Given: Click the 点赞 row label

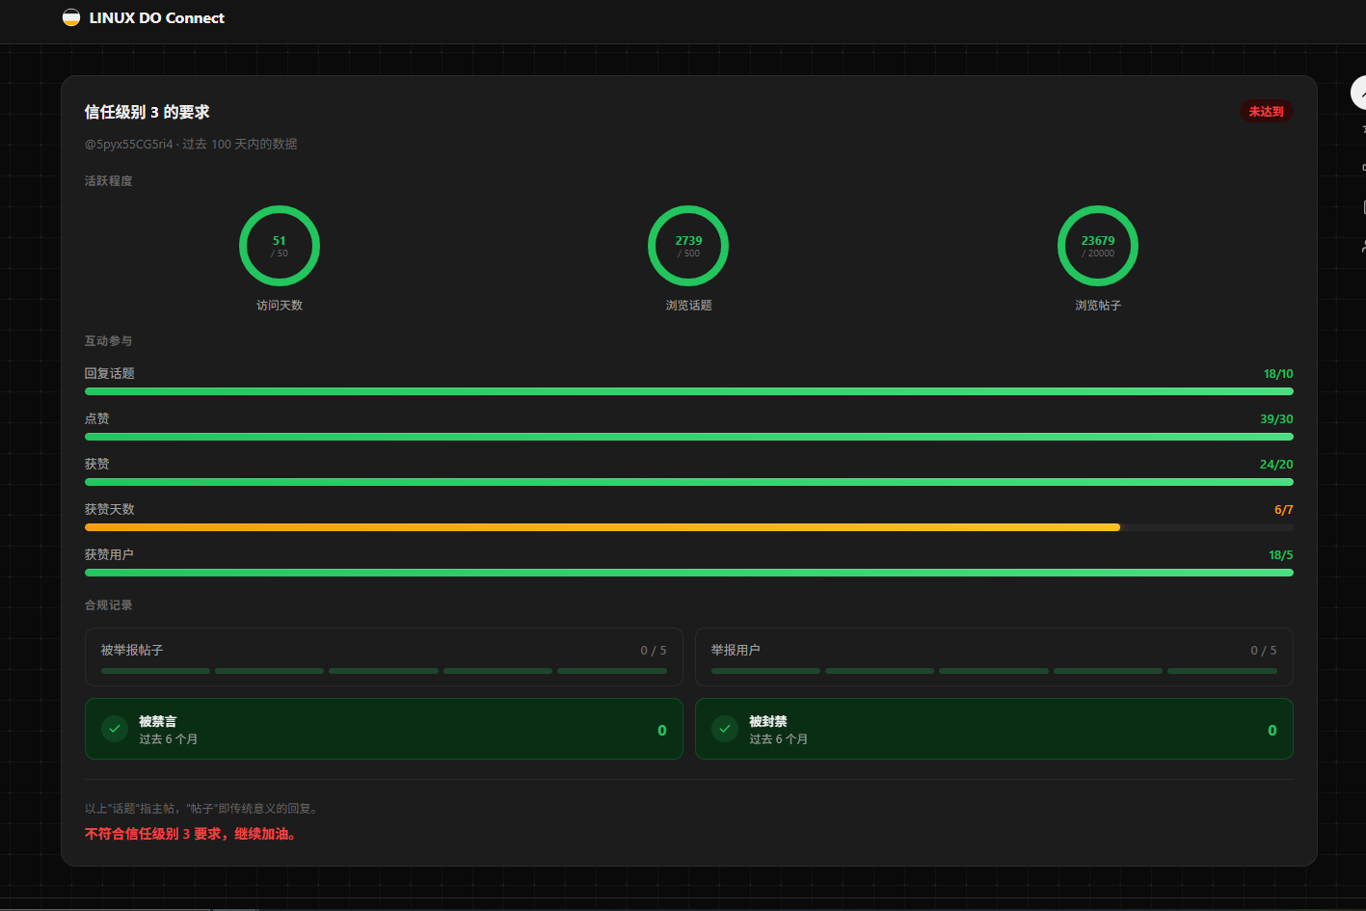Looking at the screenshot, I should tap(97, 419).
